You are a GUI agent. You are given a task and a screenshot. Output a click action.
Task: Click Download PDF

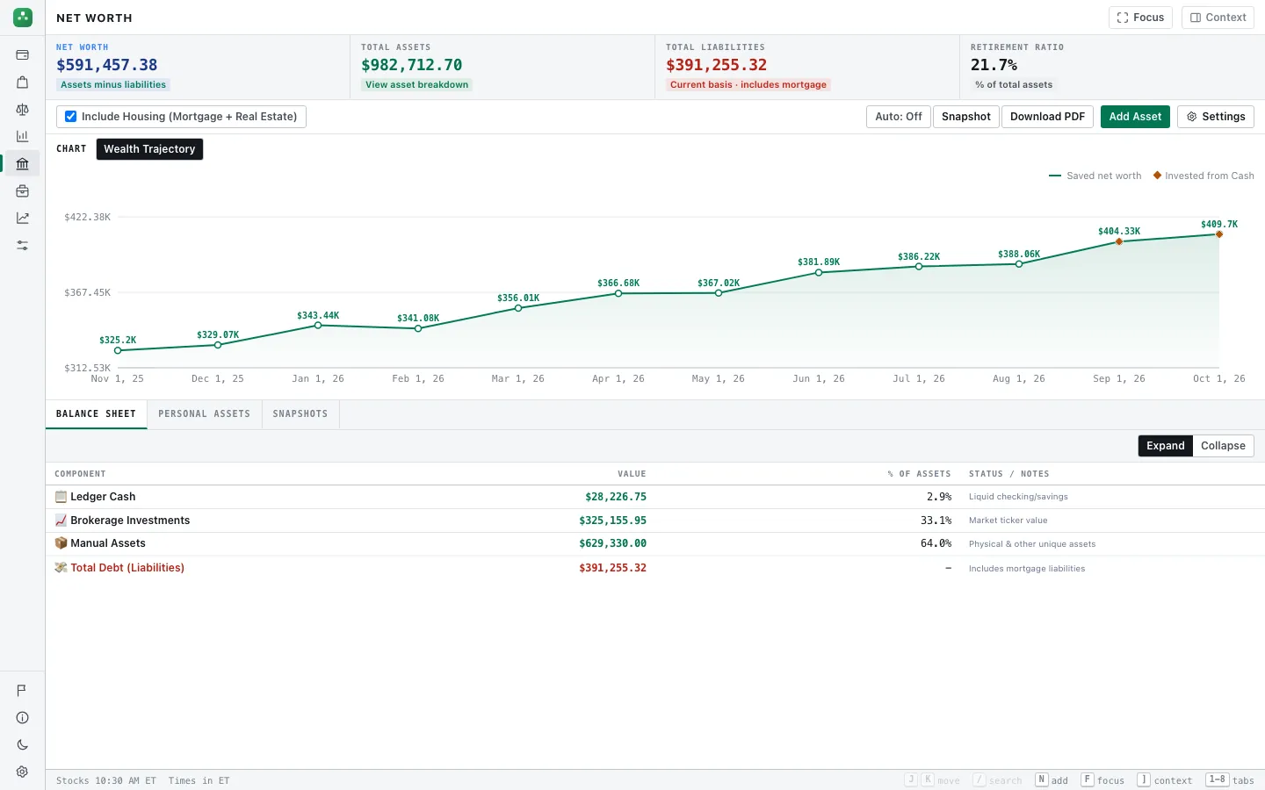tap(1047, 117)
